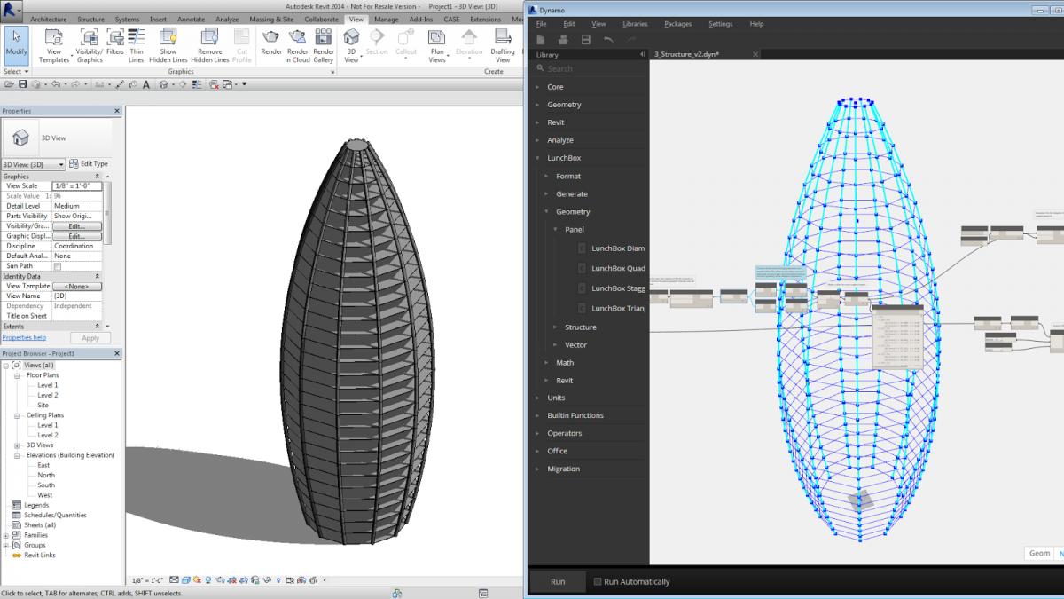Enable the Run Automatically checkbox
This screenshot has width=1064, height=599.
[598, 582]
